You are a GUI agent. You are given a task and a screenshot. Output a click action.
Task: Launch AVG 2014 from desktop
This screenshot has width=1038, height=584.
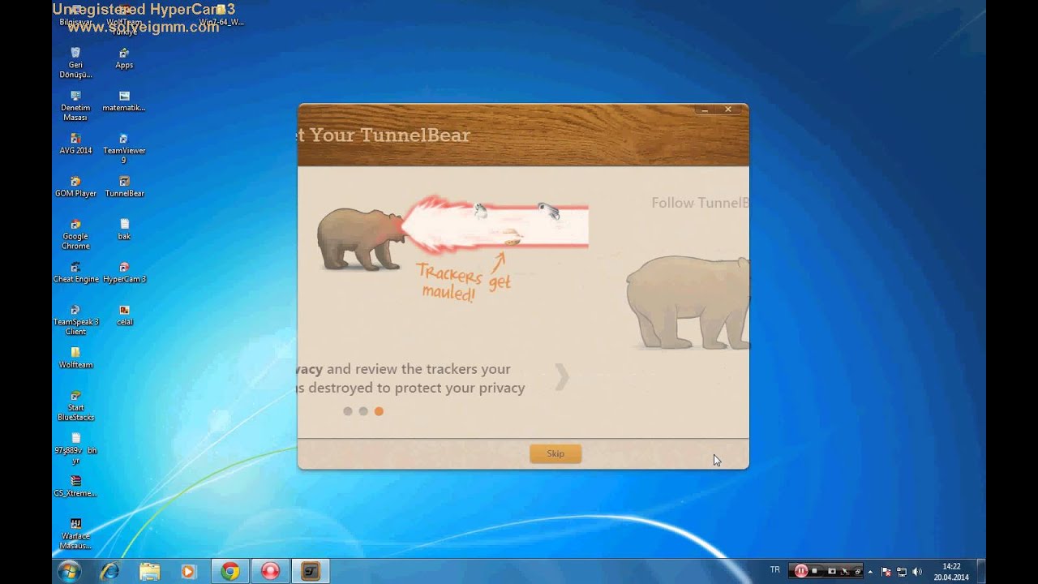75,144
